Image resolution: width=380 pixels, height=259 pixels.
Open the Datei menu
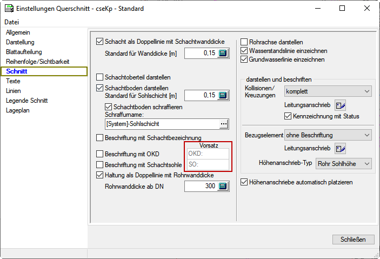11,22
